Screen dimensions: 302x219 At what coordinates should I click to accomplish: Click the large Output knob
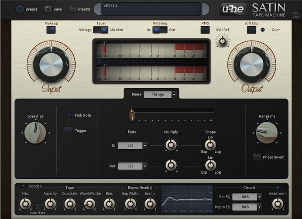[251, 64]
